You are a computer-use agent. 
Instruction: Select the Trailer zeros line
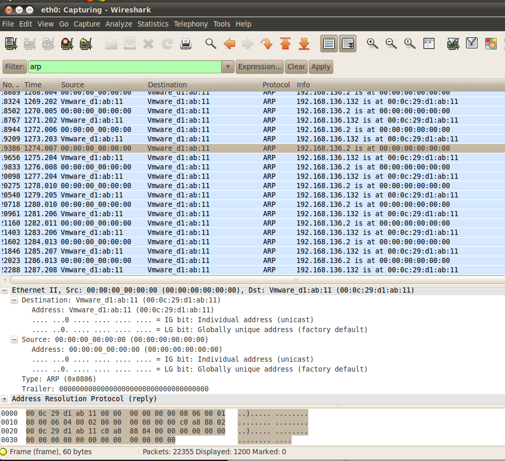115,389
